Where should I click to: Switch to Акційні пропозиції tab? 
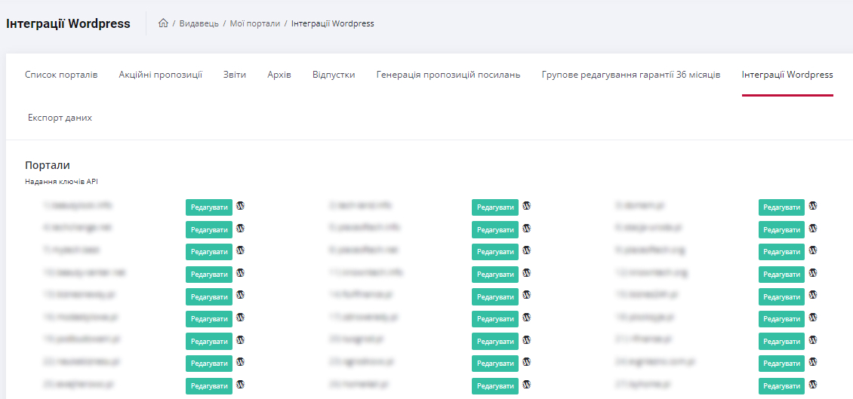(161, 75)
